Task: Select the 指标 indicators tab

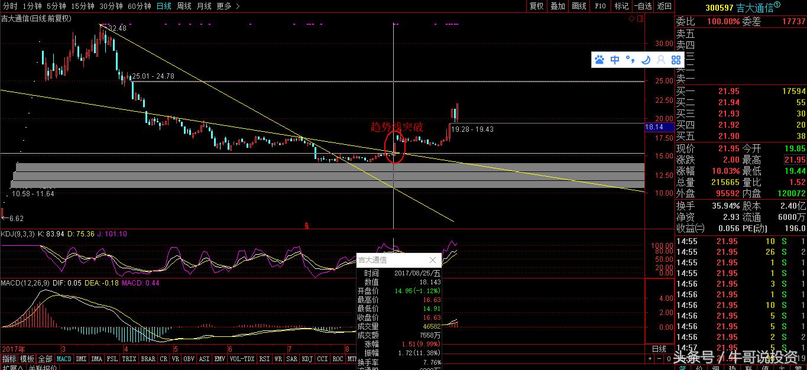Action: coord(9,359)
